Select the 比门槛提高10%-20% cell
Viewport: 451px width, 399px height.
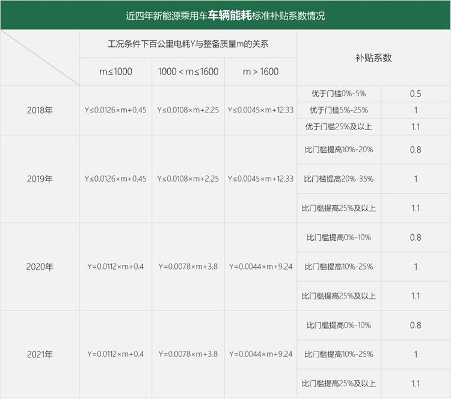click(x=338, y=149)
